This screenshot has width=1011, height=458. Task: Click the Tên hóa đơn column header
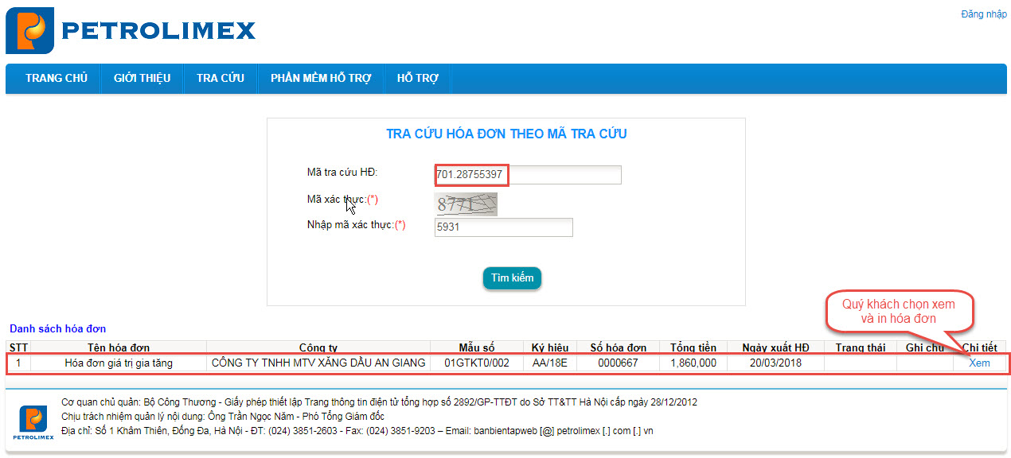pos(119,347)
